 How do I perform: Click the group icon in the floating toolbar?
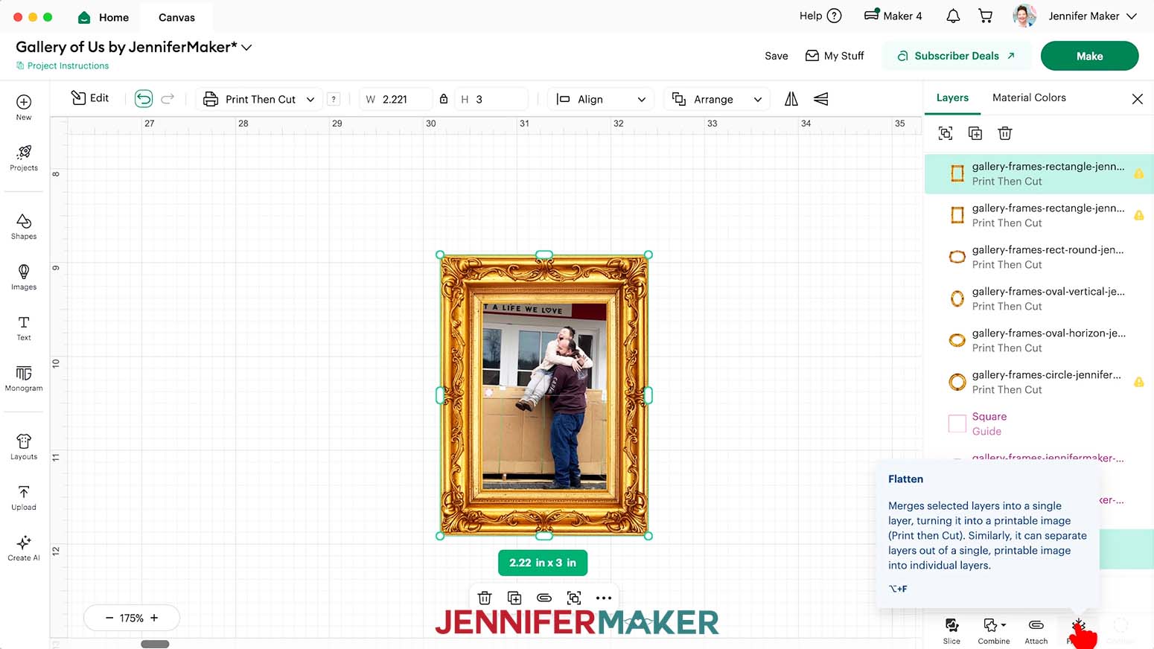[574, 598]
